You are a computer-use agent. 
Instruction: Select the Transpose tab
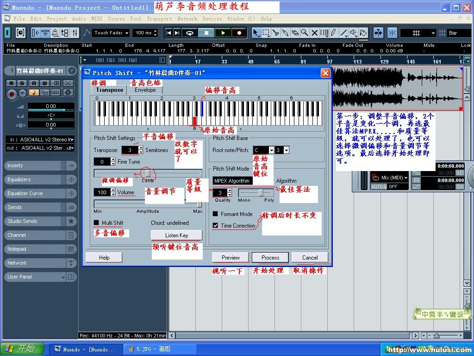tap(109, 90)
